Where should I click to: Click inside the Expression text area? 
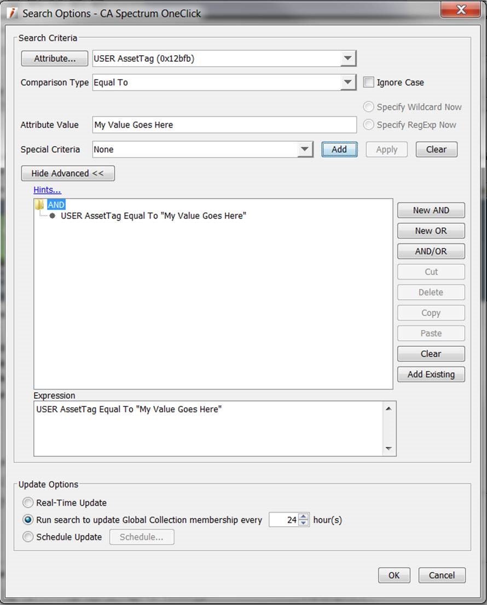[208, 428]
